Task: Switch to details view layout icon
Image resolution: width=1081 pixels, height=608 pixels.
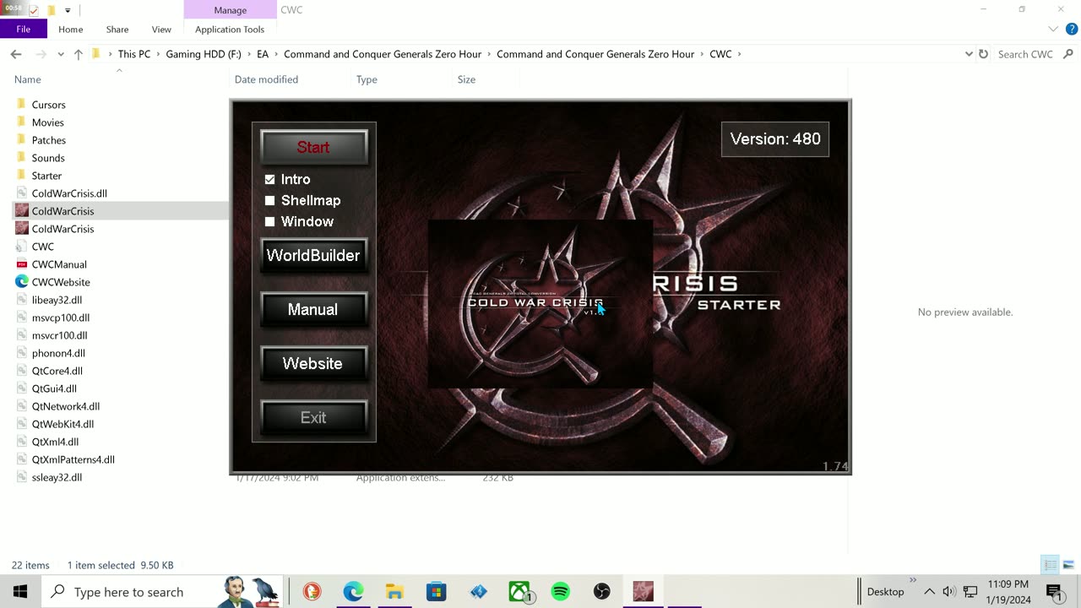Action: coord(1050,565)
